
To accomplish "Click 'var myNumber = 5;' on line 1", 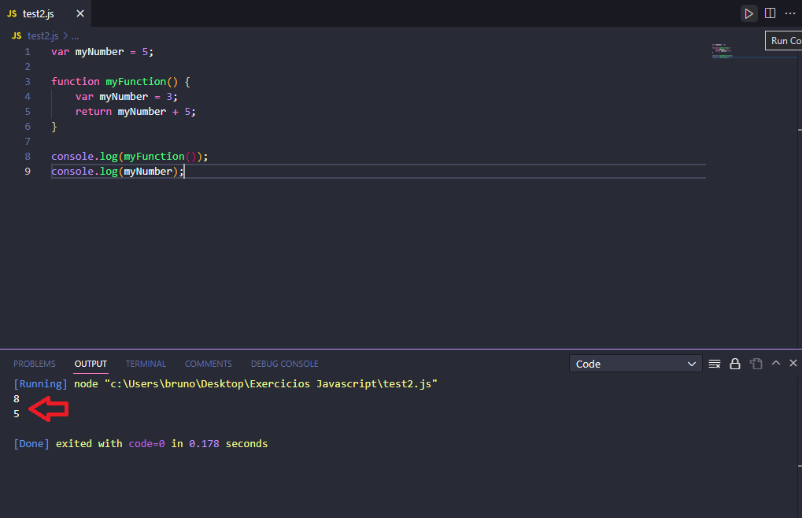I will point(102,52).
